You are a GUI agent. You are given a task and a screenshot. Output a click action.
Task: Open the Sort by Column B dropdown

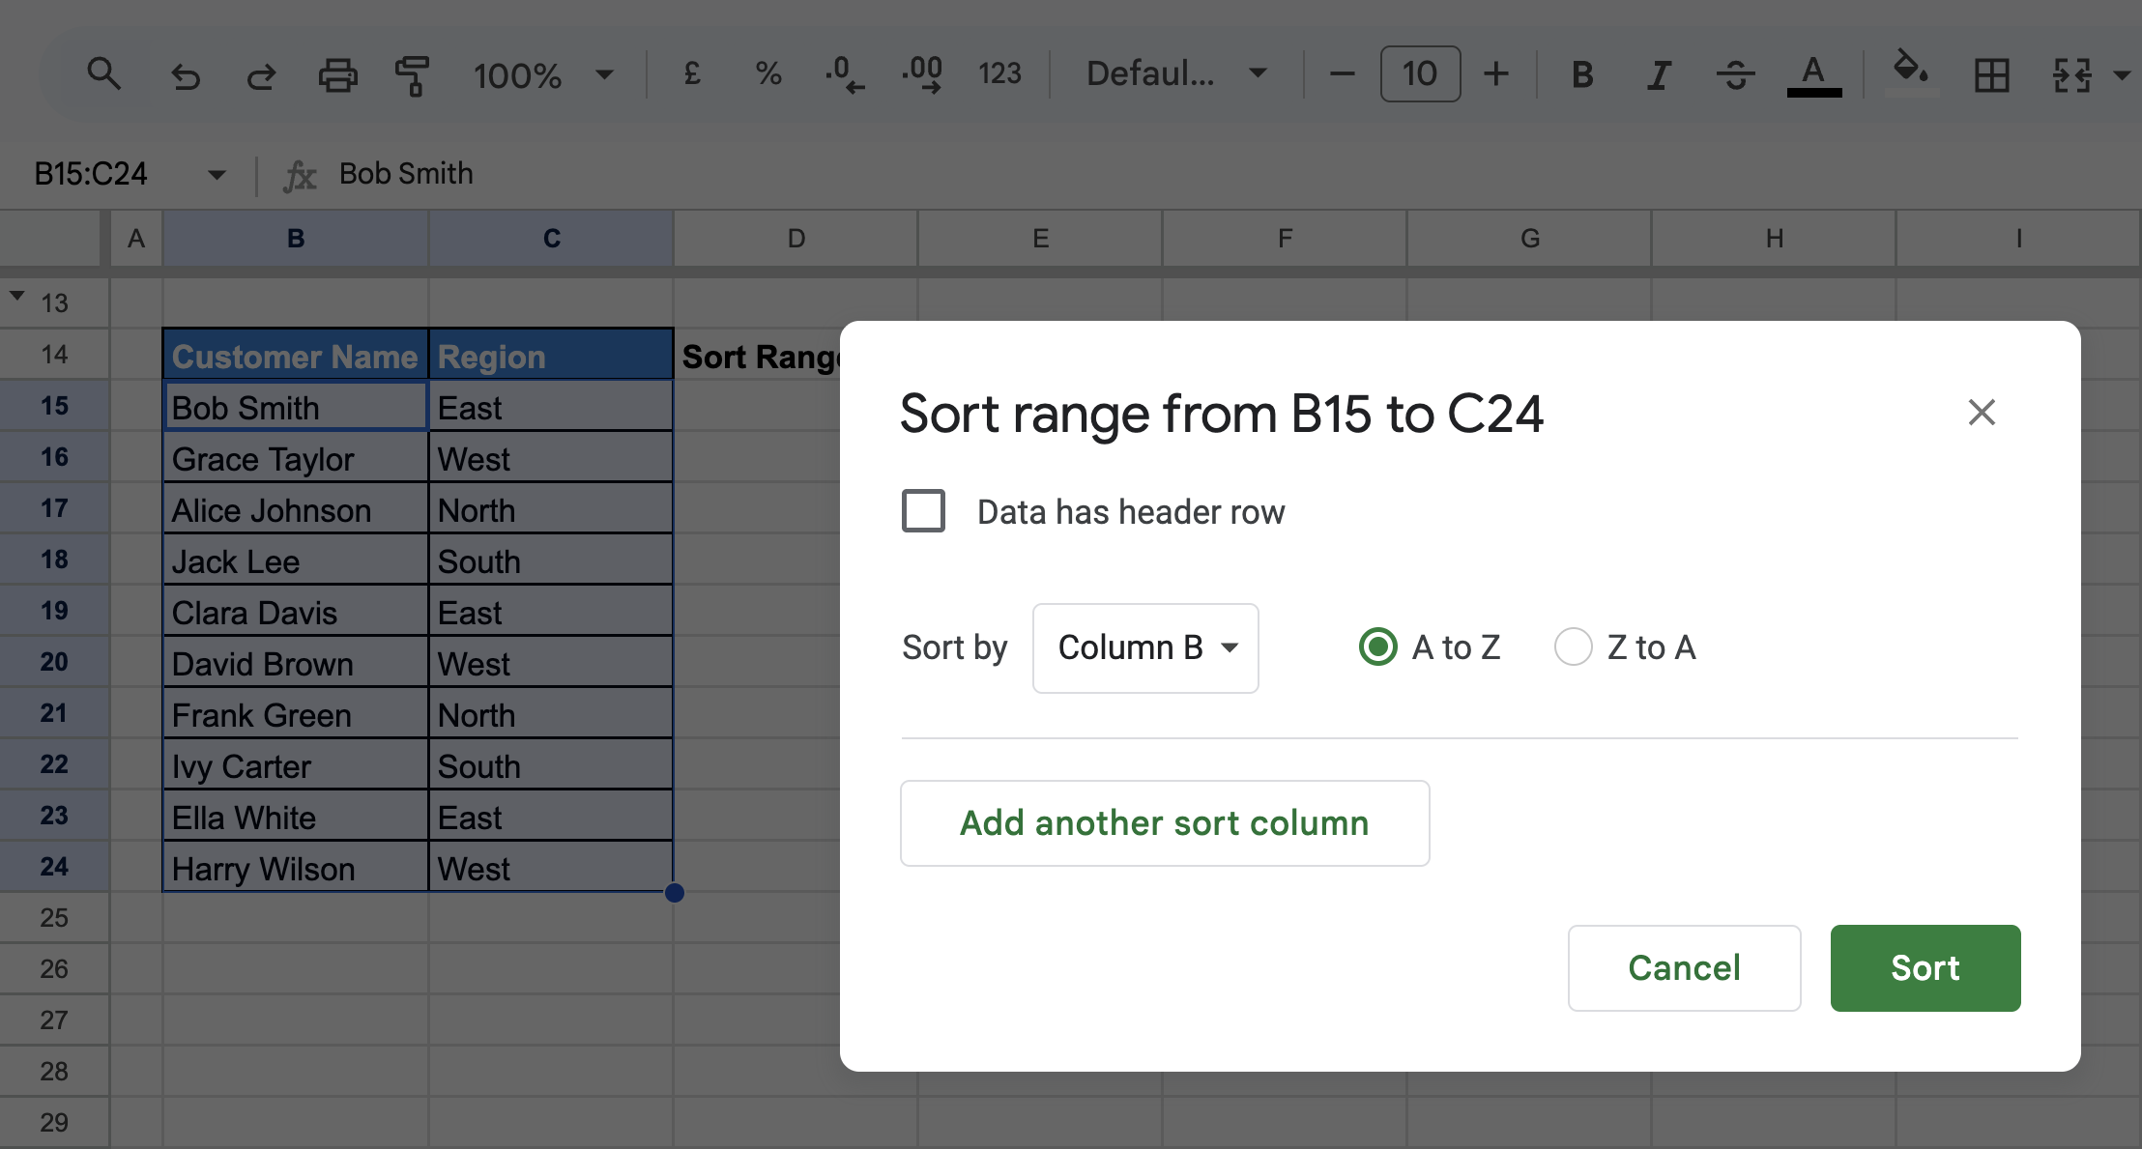(x=1145, y=647)
